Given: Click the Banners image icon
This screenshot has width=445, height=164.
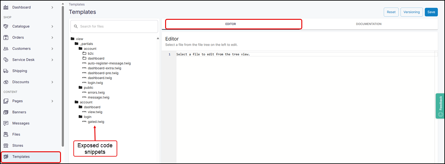Looking at the screenshot, I should 6,112.
